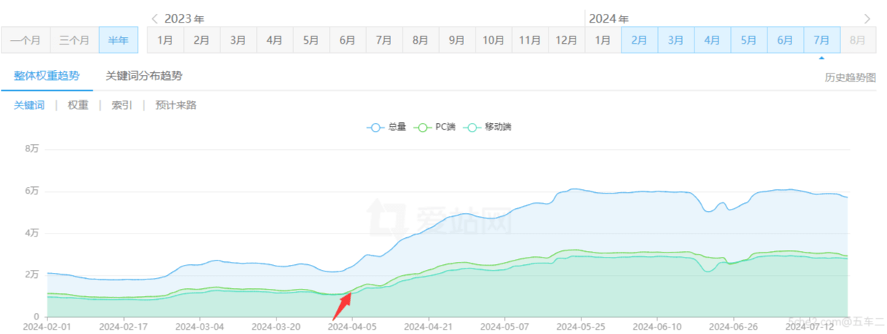
Task: Click the 2023 6月 month cell
Action: point(347,40)
